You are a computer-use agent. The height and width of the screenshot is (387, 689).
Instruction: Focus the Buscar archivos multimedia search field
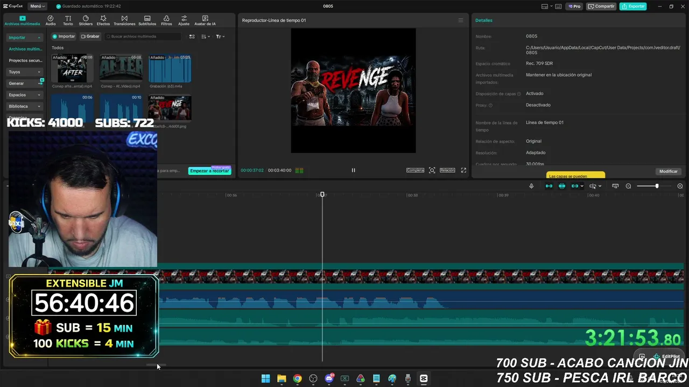[x=143, y=37]
